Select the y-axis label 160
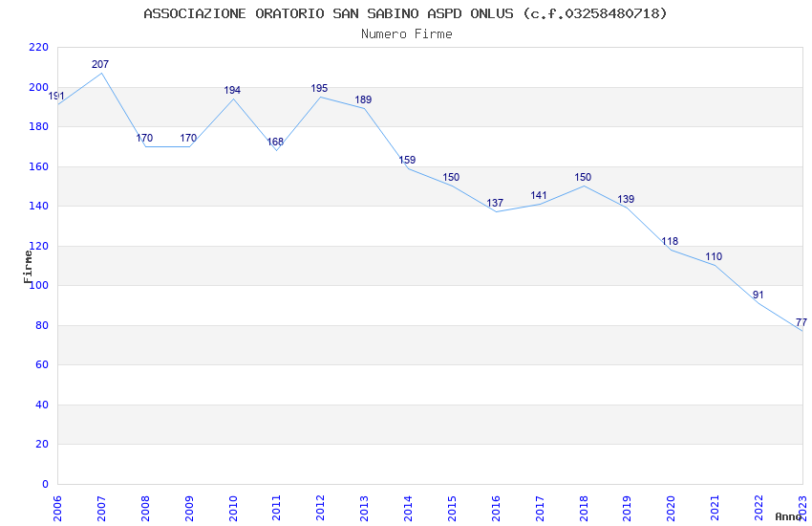This screenshot has height=526, width=812. point(38,166)
